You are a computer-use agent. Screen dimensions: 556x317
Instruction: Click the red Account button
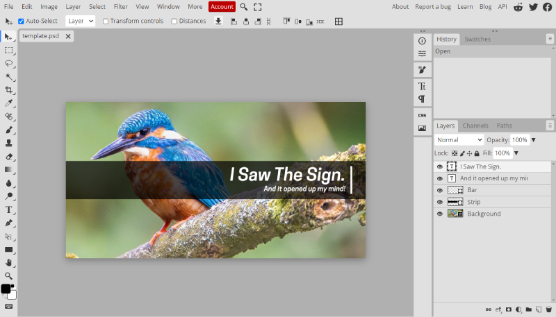tap(222, 7)
